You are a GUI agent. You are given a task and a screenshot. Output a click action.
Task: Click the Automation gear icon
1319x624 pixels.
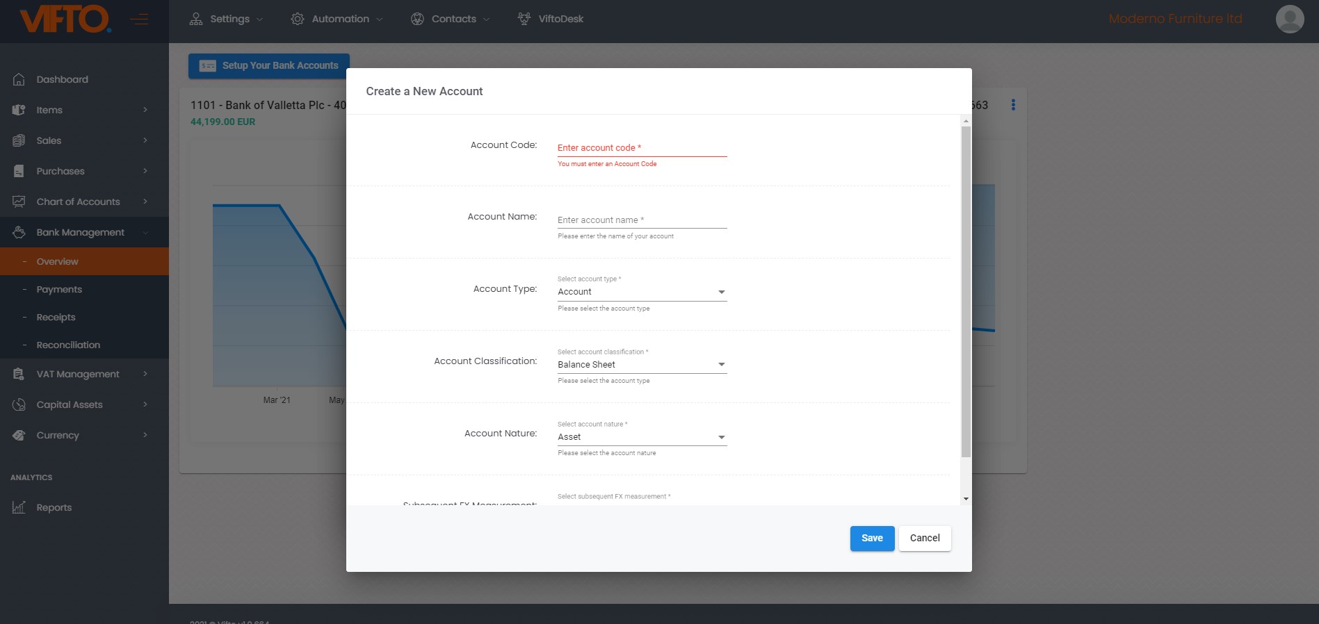point(298,19)
